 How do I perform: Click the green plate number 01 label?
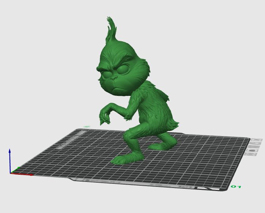(236, 186)
